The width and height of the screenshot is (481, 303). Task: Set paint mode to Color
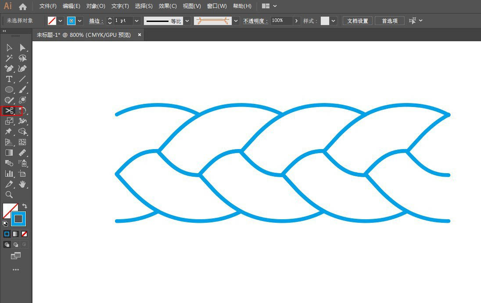[7, 234]
